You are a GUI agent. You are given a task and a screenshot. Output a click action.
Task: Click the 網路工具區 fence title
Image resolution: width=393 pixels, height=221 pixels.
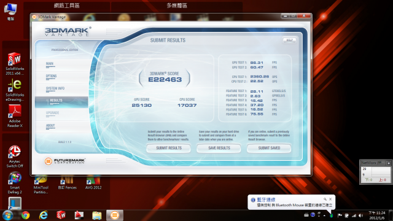67,6
